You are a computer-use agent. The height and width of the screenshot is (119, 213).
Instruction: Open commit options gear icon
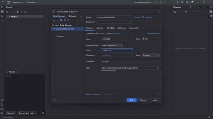[43, 113]
